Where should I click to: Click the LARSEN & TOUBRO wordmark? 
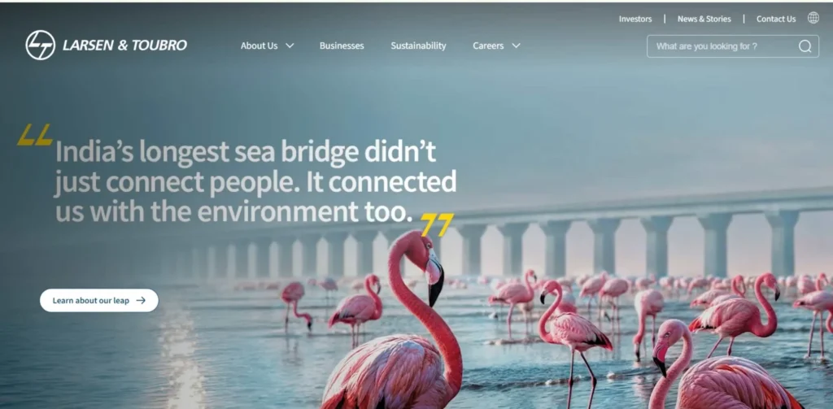124,46
